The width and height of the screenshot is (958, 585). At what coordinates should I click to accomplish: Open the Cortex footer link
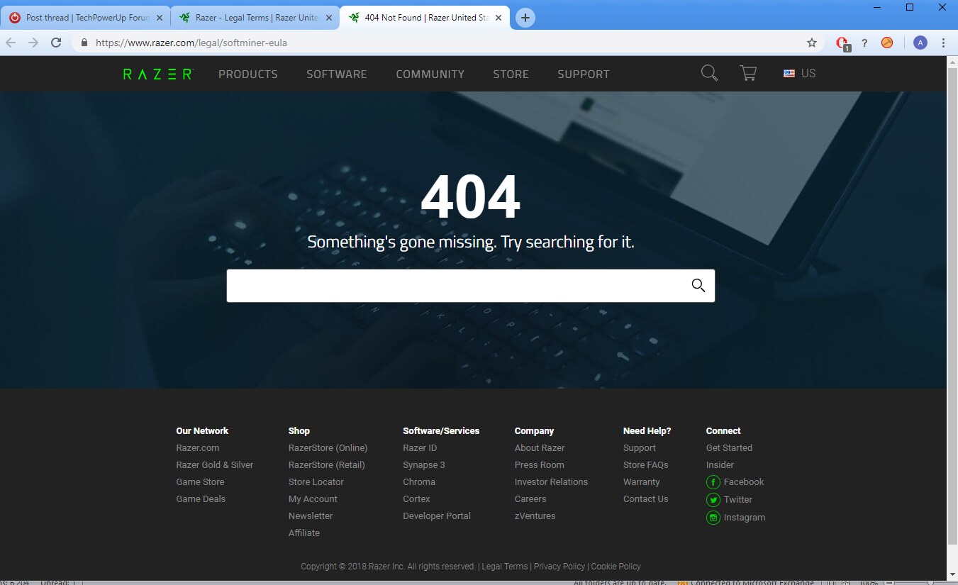pyautogui.click(x=417, y=499)
